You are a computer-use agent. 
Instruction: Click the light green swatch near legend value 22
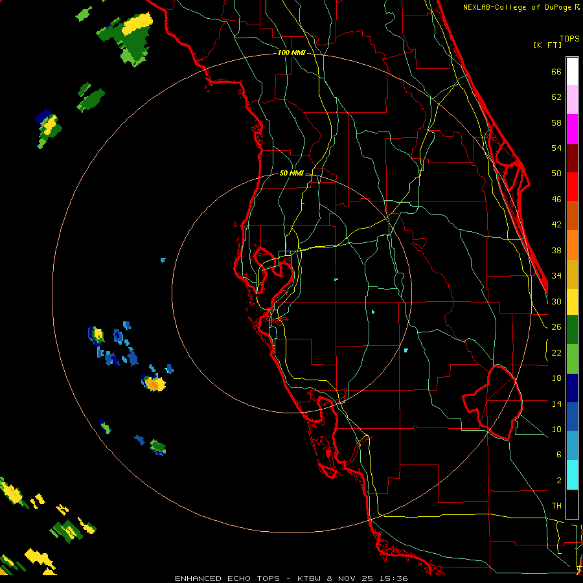(x=572, y=359)
